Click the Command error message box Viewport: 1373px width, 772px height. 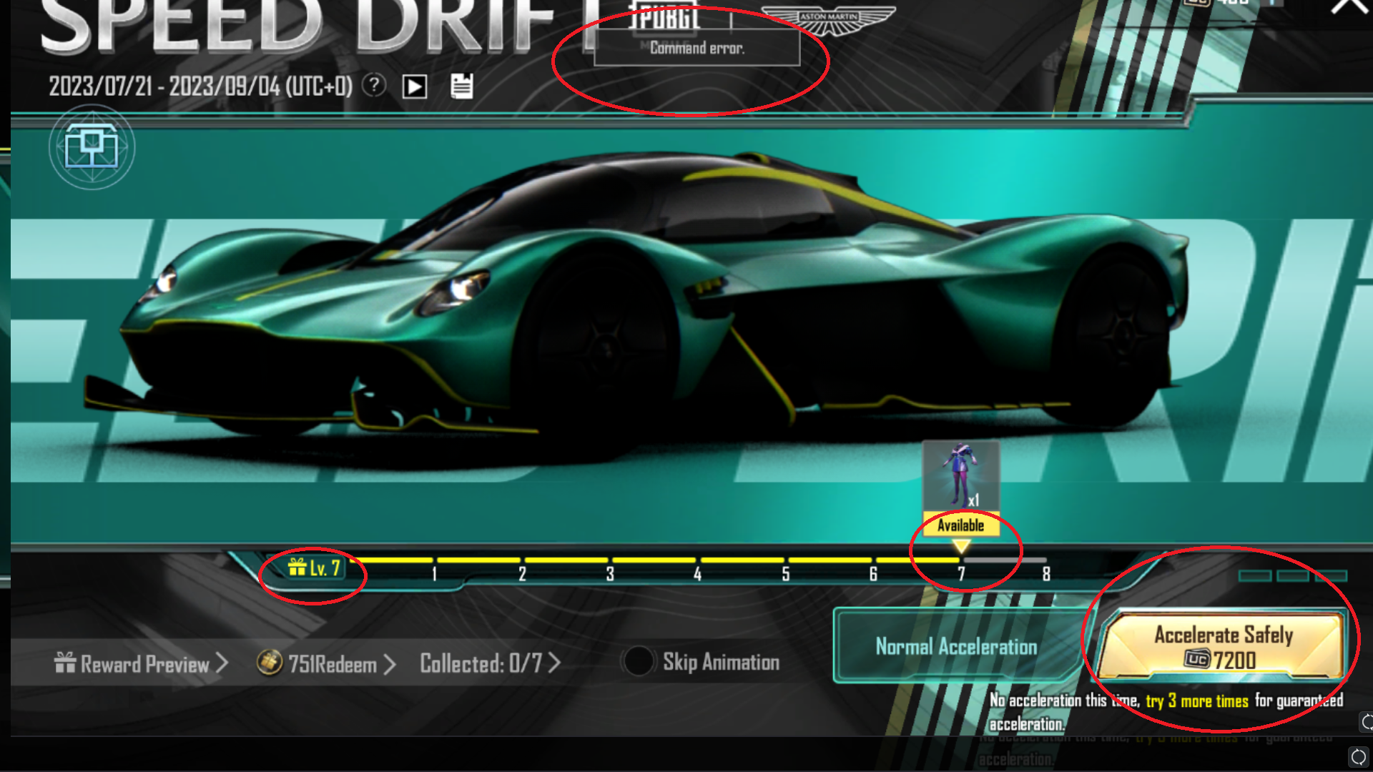(697, 48)
